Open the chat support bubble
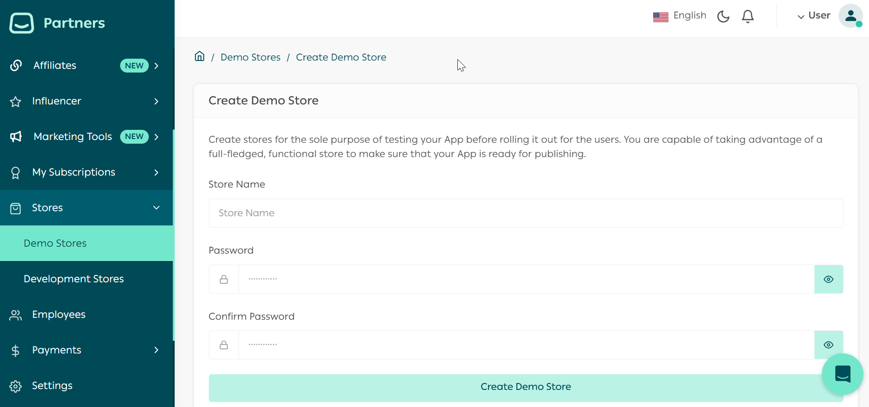This screenshot has height=407, width=869. 843,374
